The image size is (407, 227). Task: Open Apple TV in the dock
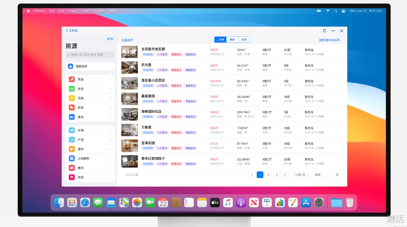tap(215, 203)
